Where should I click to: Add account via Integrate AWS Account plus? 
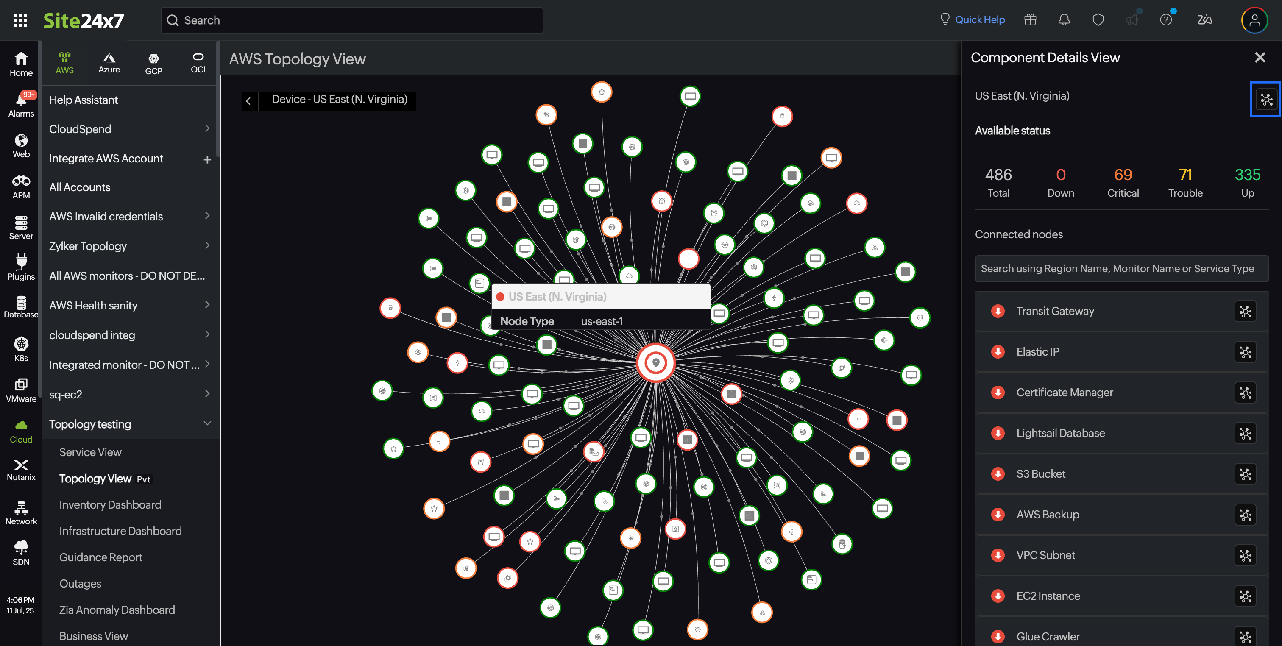207,159
